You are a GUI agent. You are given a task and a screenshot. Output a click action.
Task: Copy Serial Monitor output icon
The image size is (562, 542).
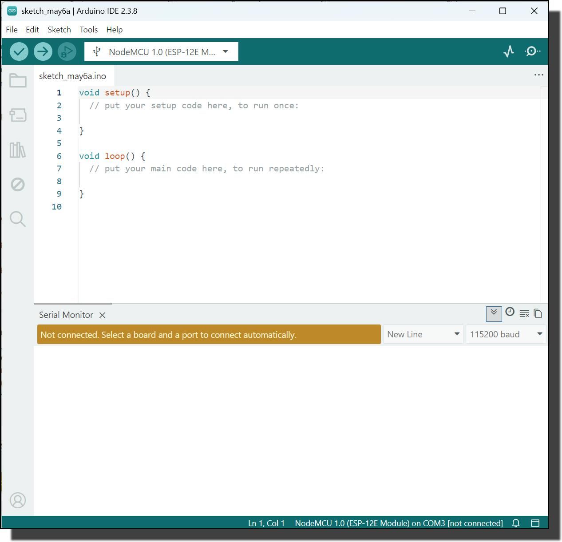click(x=538, y=313)
